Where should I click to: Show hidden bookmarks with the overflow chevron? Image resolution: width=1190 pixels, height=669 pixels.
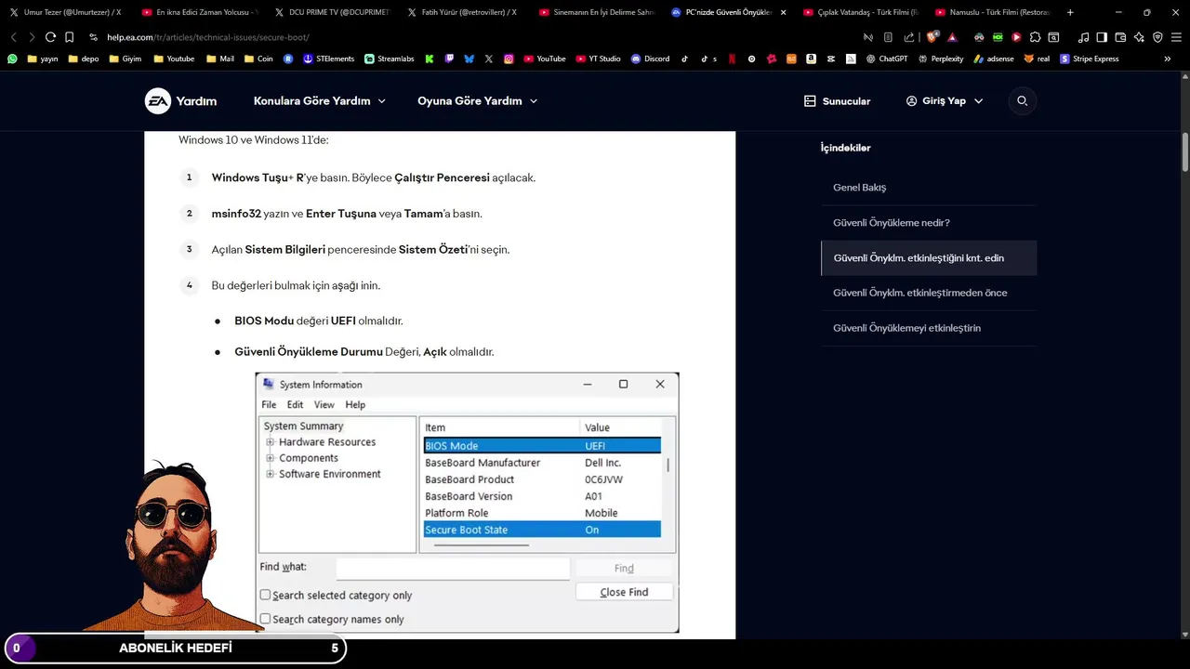(x=1168, y=59)
